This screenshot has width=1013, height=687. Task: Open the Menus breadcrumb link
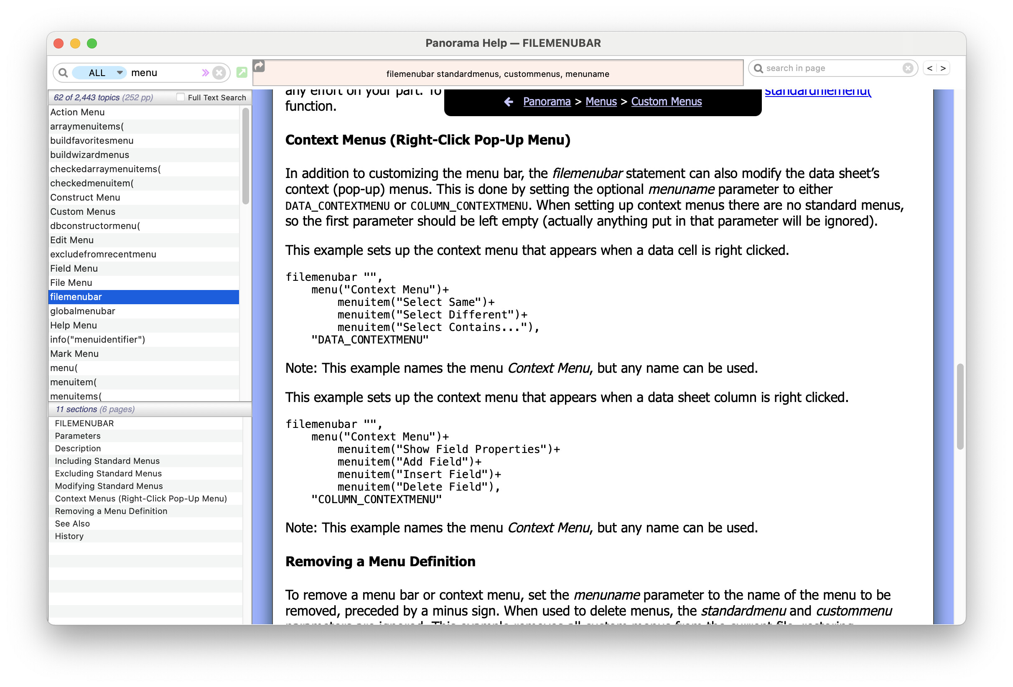tap(601, 102)
